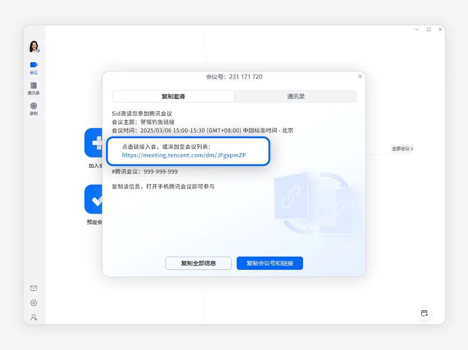This screenshot has height=350, width=468.
Task: Maximize the Tencent Meeting window
Action: [x=429, y=29]
